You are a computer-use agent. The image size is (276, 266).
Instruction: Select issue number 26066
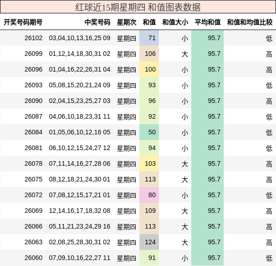pyautogui.click(x=33, y=226)
